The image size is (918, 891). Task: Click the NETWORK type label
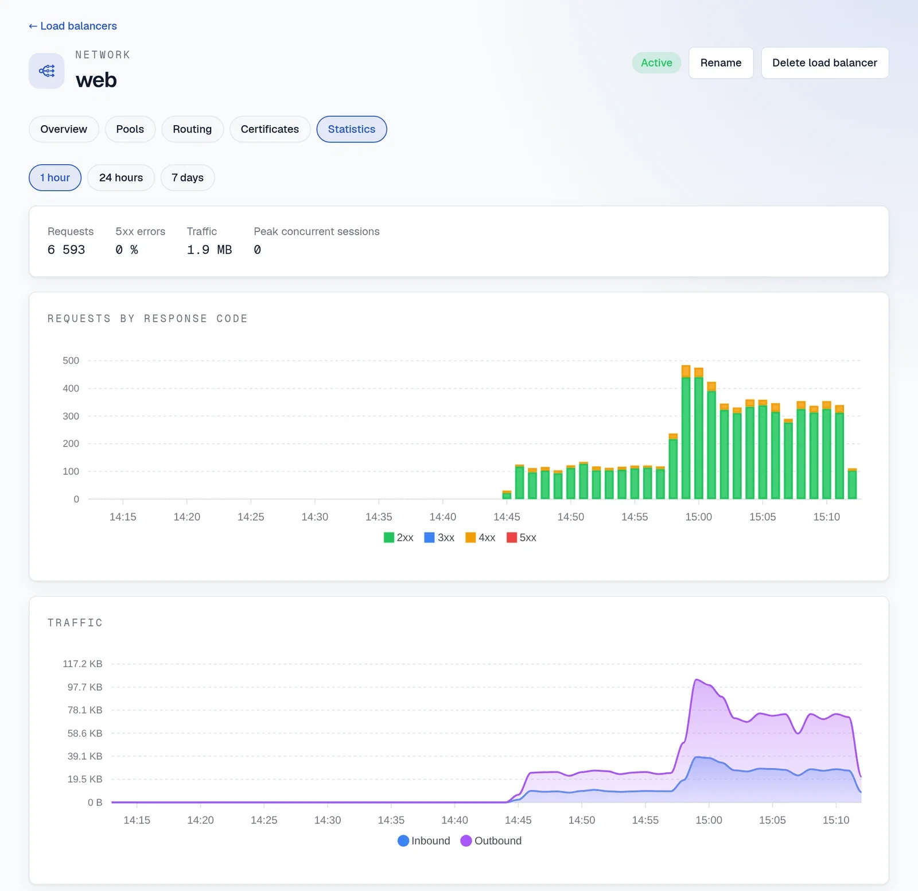click(103, 55)
